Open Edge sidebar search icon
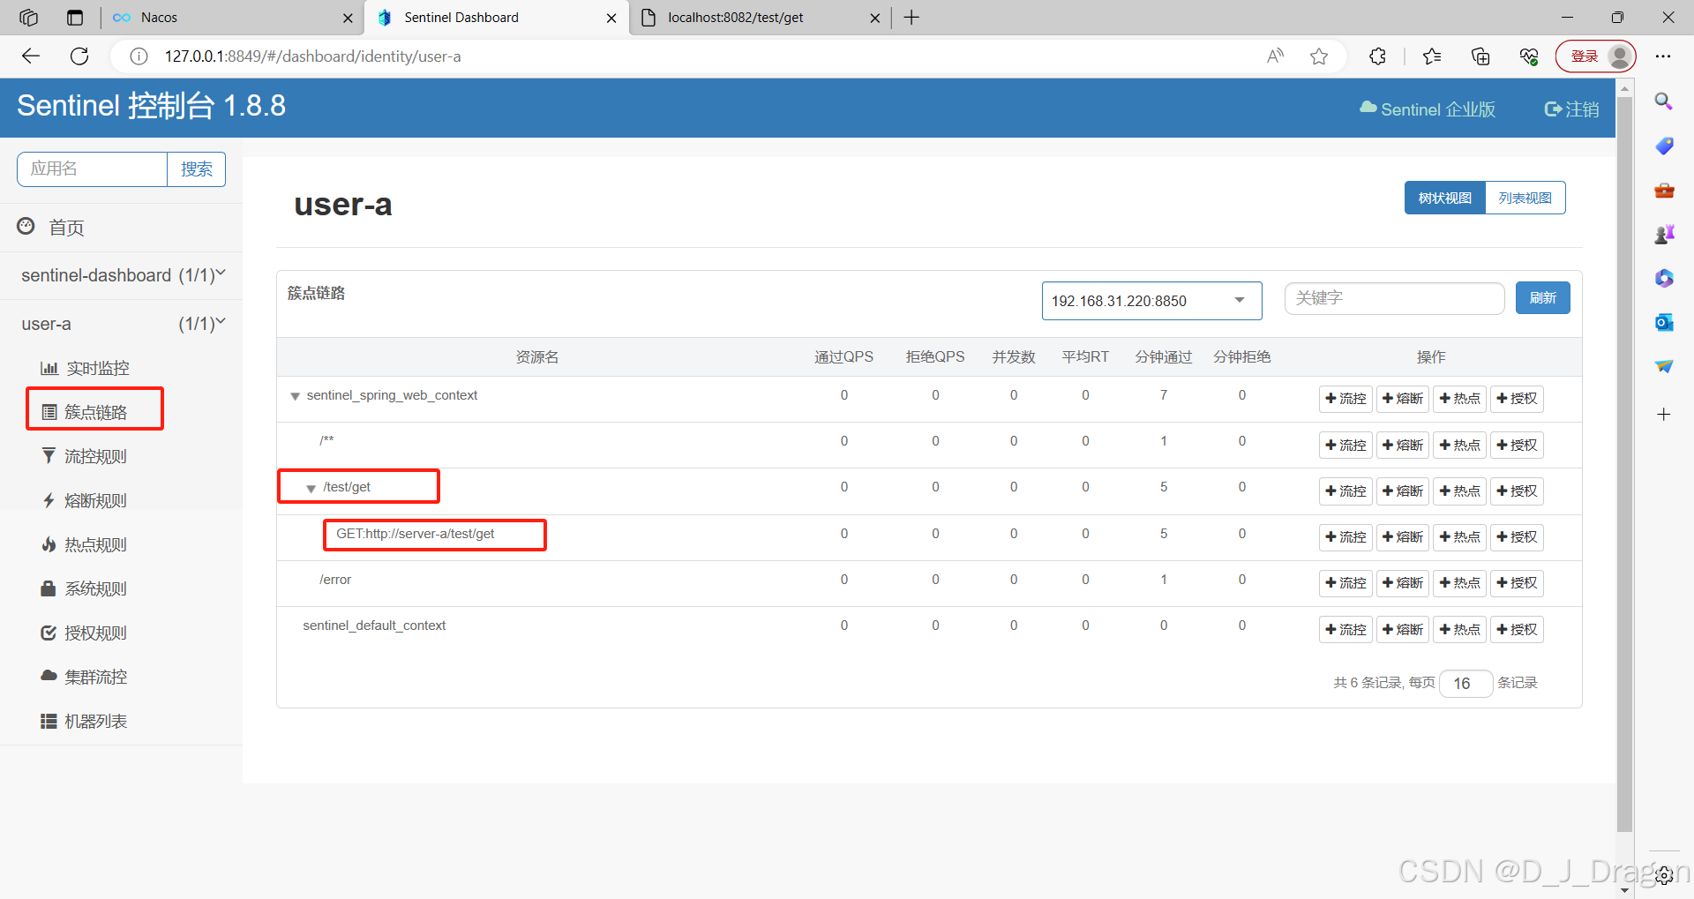 tap(1664, 101)
